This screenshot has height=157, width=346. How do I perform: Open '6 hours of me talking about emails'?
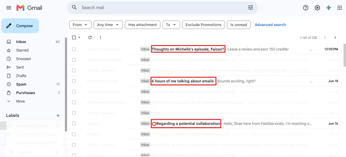click(x=183, y=81)
